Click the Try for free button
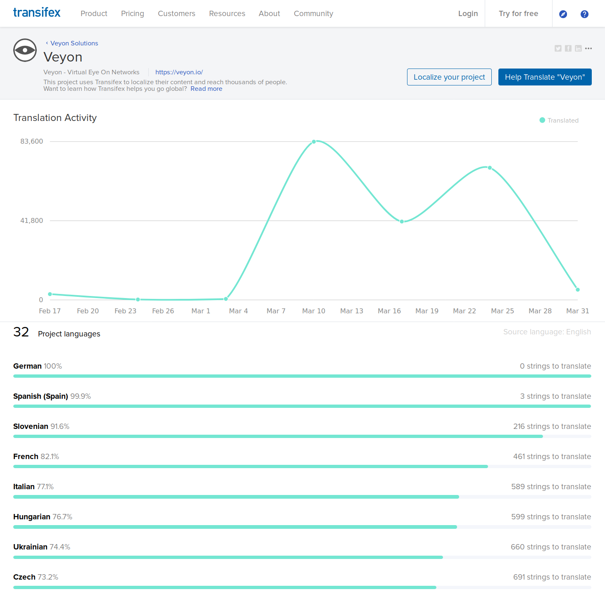 (519, 14)
